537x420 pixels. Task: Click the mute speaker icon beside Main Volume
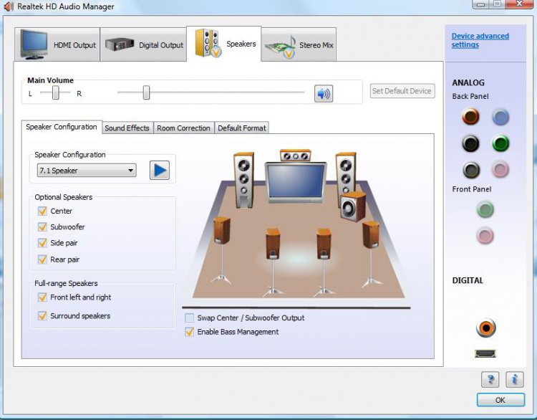324,93
